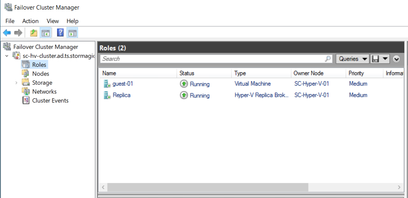408x198 pixels.
Task: Toggle Show/Hide Action Pane toolbar icon
Action: 72,33
